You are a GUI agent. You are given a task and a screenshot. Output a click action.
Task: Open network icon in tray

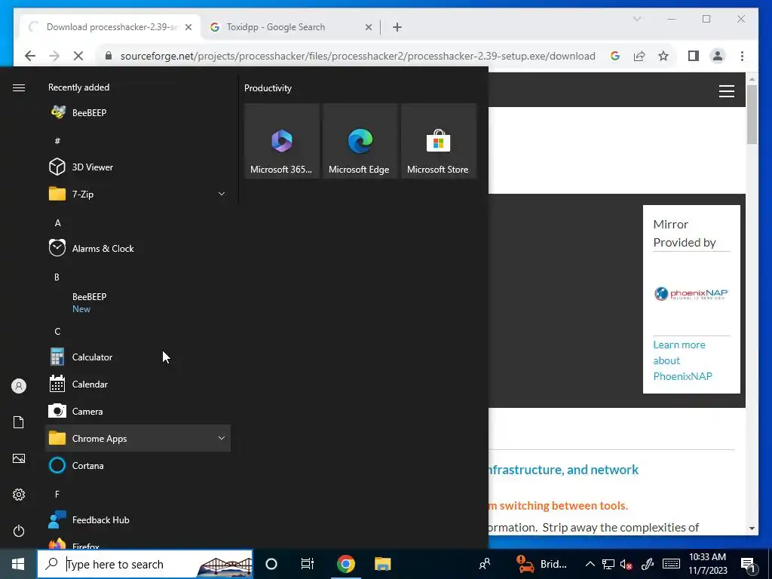(608, 564)
